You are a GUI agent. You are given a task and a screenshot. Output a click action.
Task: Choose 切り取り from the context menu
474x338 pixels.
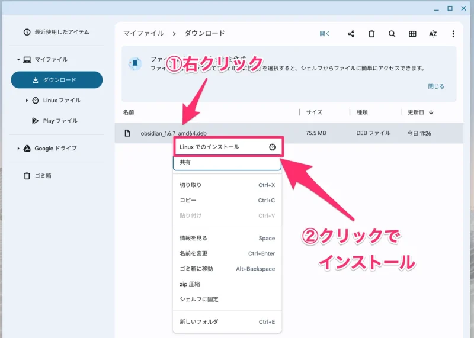point(228,185)
